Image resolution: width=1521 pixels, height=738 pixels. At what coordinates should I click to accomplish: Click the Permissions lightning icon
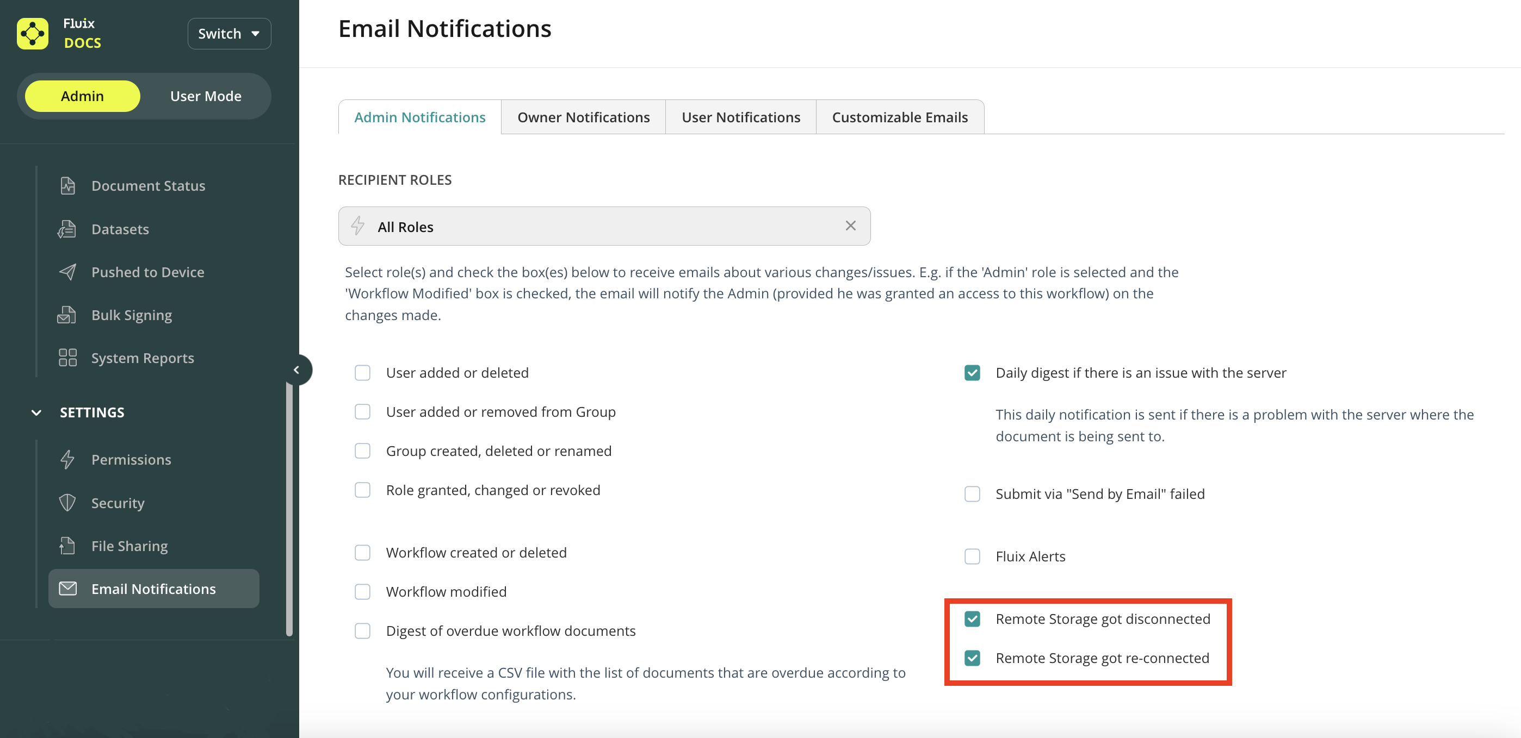coord(67,460)
